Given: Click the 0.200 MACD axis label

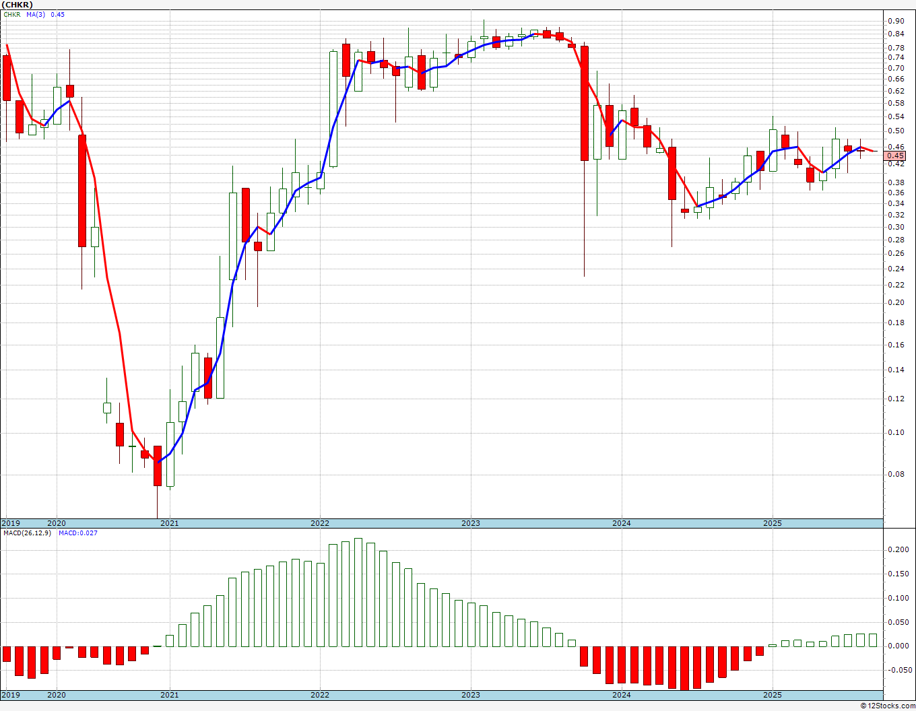Looking at the screenshot, I should click(898, 549).
